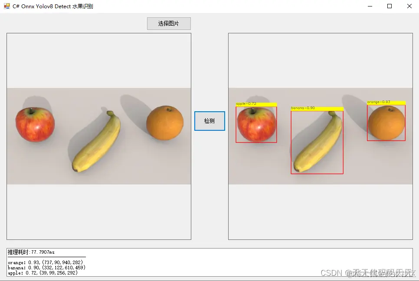Click the apple-0.72 yellow label
This screenshot has height=281, width=419.
[256, 104]
